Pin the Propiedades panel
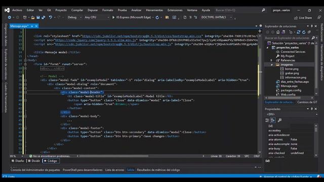The width and height of the screenshot is (324, 182). tap(312, 109)
